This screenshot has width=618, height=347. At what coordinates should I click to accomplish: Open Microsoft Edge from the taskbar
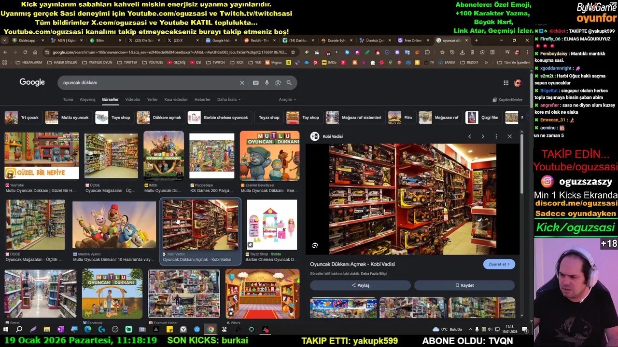point(87,330)
